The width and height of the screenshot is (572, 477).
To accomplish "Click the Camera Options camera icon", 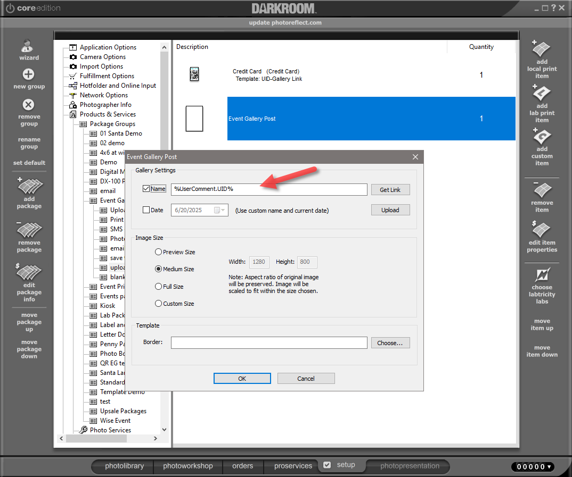I will point(73,57).
